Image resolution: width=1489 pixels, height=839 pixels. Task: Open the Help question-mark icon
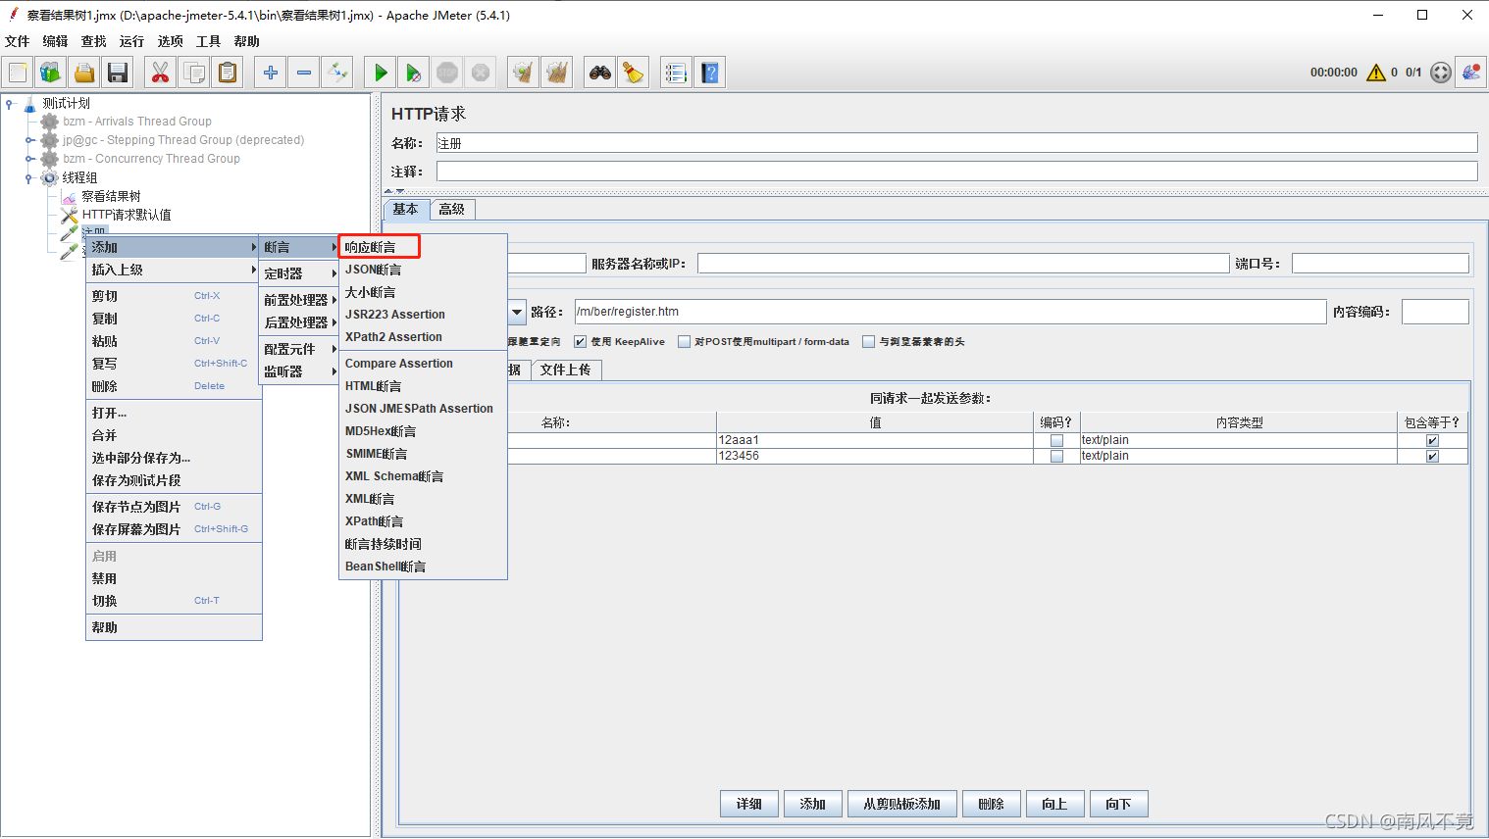pos(710,73)
